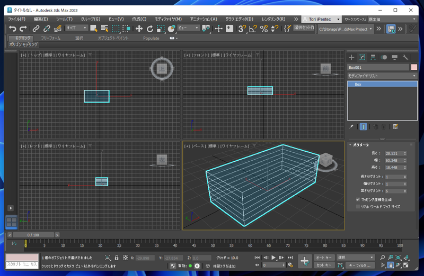The height and width of the screenshot is (276, 424).
Task: Switch to the オブジェクト ペイント ribbon tab
Action: click(113, 38)
